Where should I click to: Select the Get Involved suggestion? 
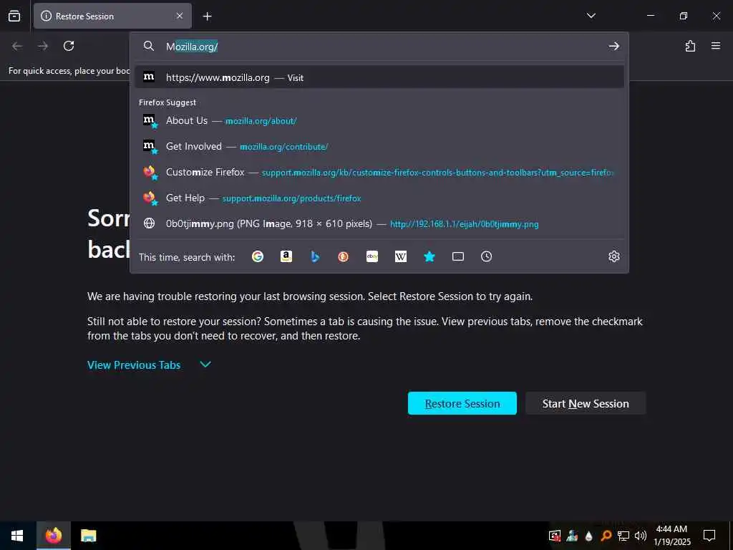[379, 146]
